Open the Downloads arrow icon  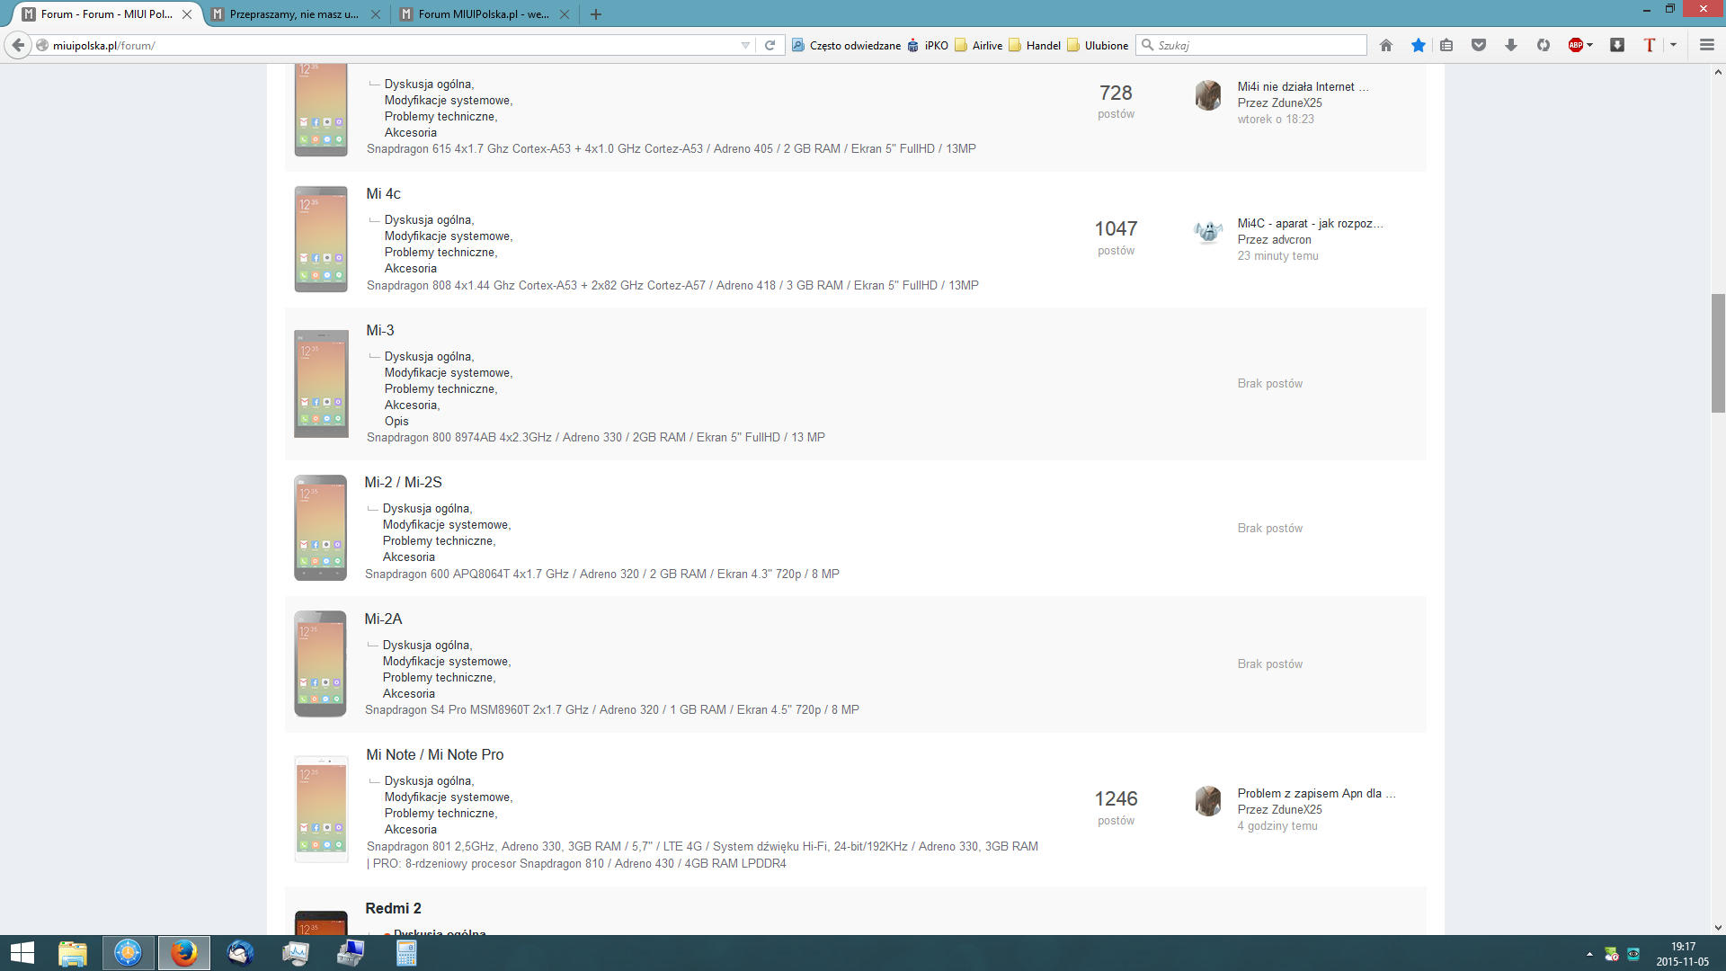coord(1510,45)
